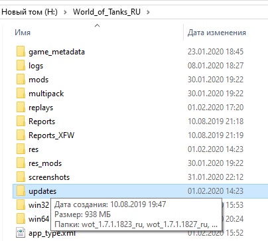
Task: Click the screenshots folder icon
Action: tap(21, 177)
